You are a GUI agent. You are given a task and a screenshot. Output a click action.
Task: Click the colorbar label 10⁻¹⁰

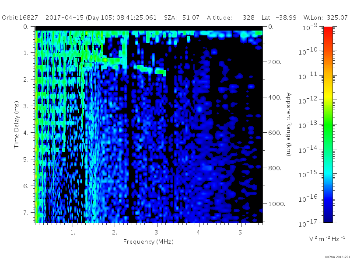coord(308,51)
